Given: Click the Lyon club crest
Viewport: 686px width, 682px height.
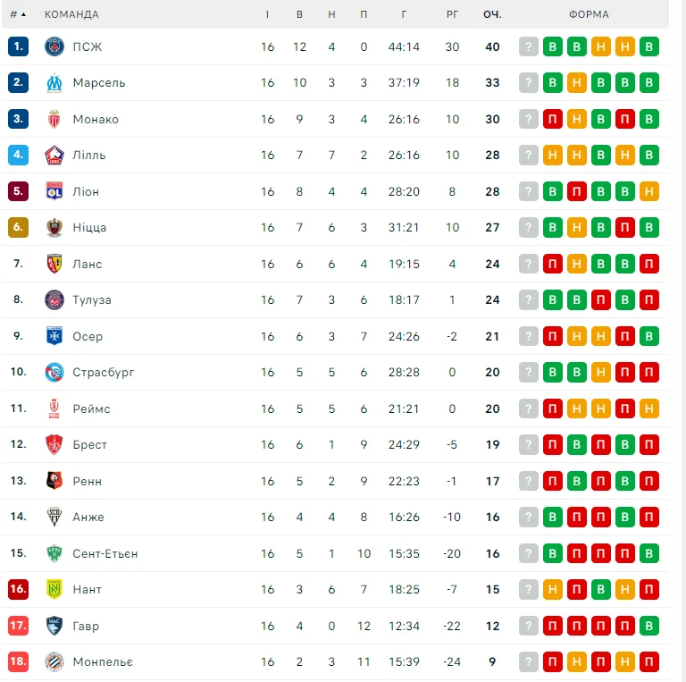Looking at the screenshot, I should click(54, 191).
